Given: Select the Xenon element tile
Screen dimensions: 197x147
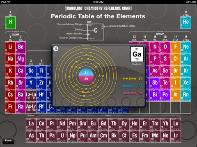Looking at the screenshot, I should pyautogui.click(x=186, y=83).
